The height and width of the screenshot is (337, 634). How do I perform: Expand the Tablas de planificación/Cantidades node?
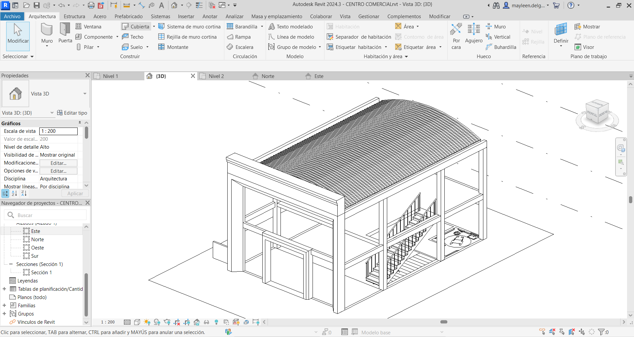pos(4,289)
